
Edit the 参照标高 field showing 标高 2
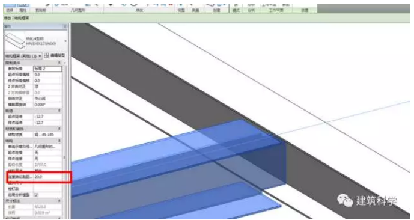(47, 69)
